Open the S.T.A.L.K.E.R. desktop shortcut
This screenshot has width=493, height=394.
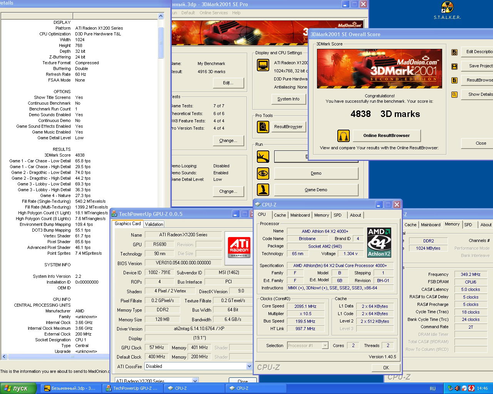pos(447,10)
